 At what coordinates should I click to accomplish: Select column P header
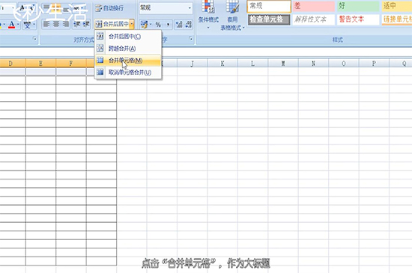tap(374, 64)
